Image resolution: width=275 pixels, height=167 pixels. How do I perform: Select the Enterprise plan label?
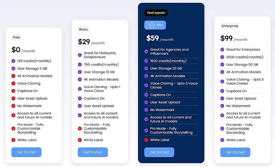pyautogui.click(x=230, y=26)
